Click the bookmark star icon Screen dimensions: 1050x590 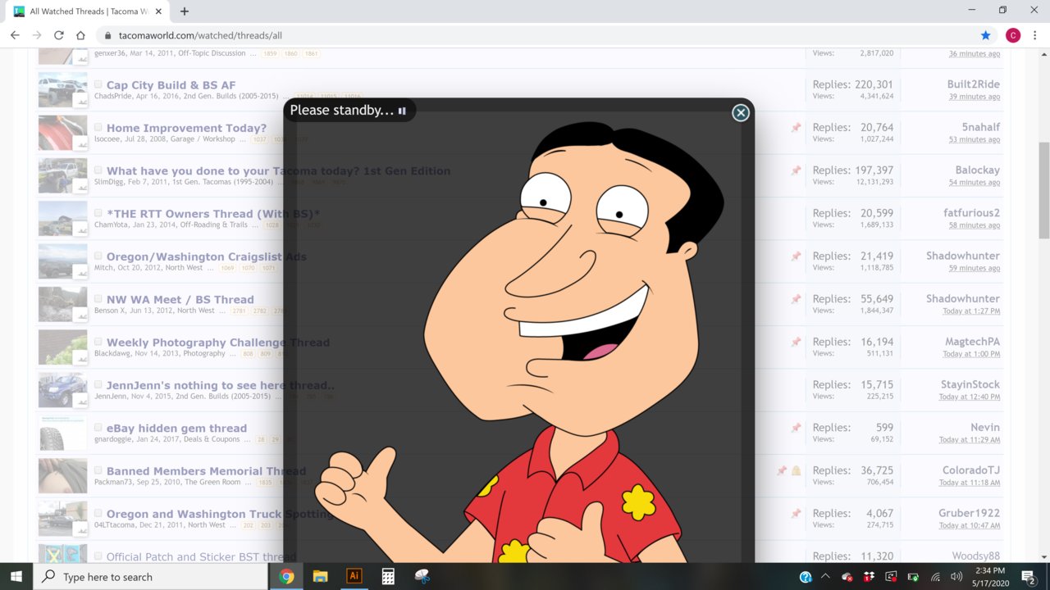coord(985,35)
